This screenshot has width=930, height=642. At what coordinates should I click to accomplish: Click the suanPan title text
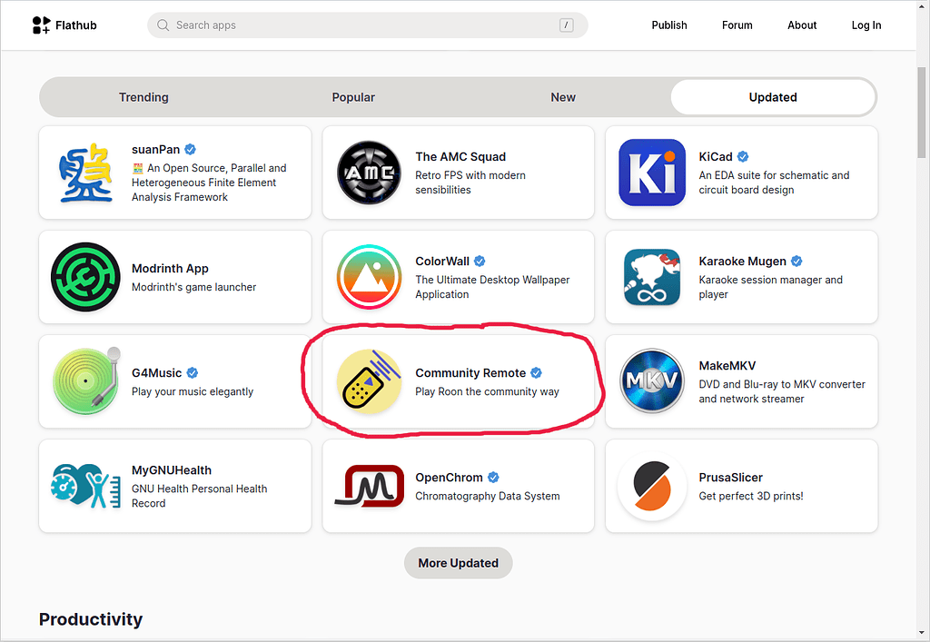[x=155, y=150]
